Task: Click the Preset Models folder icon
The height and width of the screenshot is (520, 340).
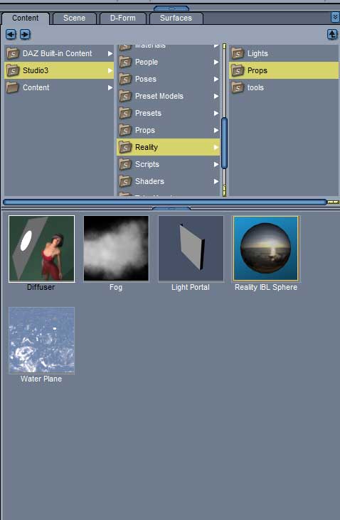Action: point(125,96)
